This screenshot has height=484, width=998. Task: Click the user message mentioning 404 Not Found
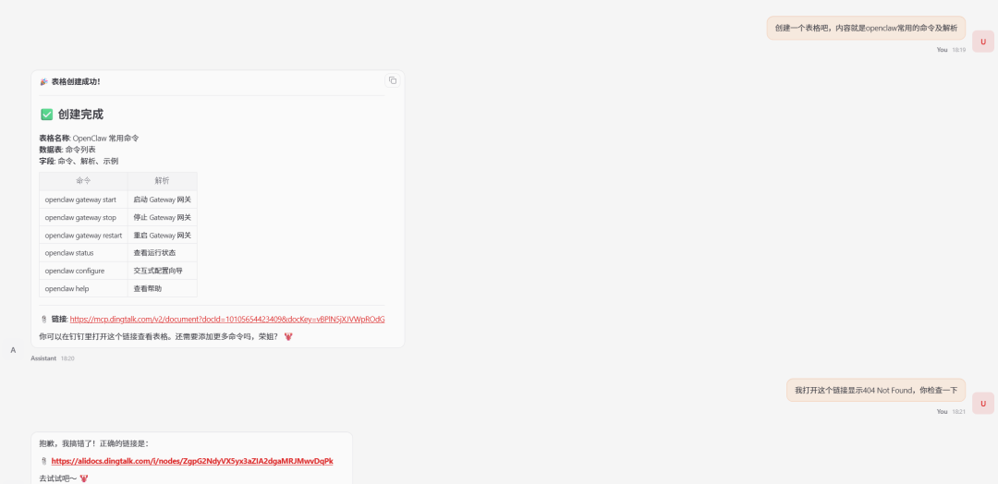876,391
